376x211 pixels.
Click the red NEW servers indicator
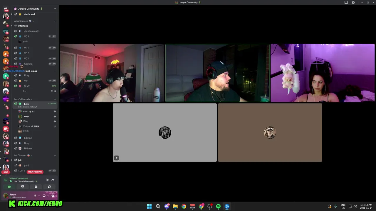click(x=6, y=172)
